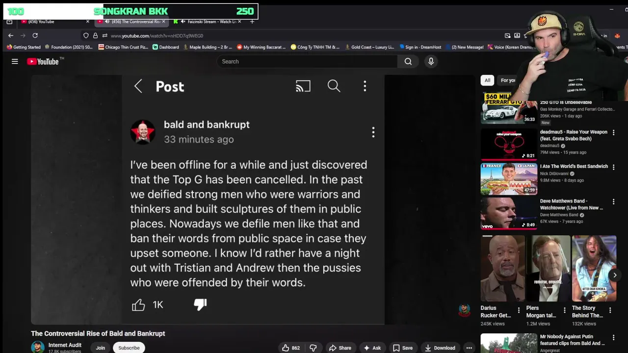This screenshot has width=628, height=353.
Task: Open deadmau5 Raise Your Weapon thumbnail
Action: pyautogui.click(x=509, y=144)
